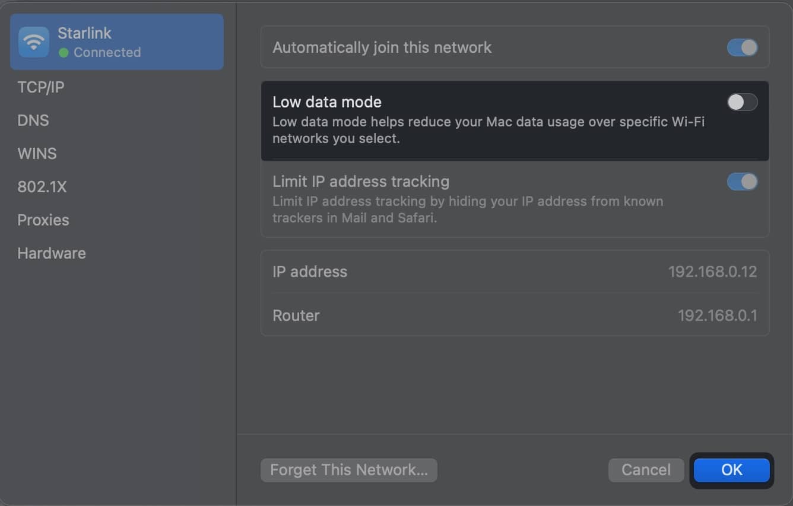Show the Hardware section
Viewport: 793px width, 506px height.
click(52, 253)
